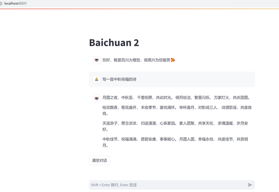This screenshot has height=192, width=279.
Task: Click the poem line starting 中秋佳节，祝福满满
Action: [175, 142]
